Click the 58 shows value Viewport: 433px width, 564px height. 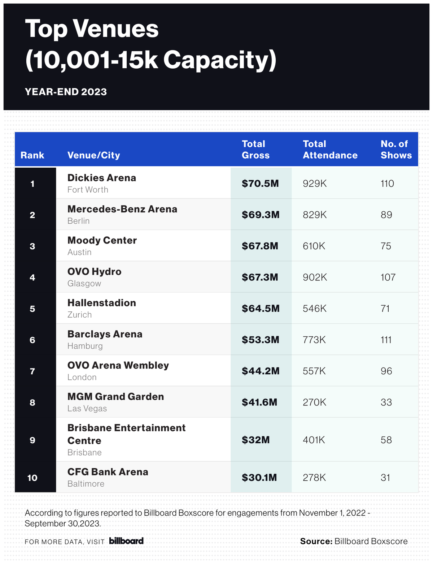[386, 440]
